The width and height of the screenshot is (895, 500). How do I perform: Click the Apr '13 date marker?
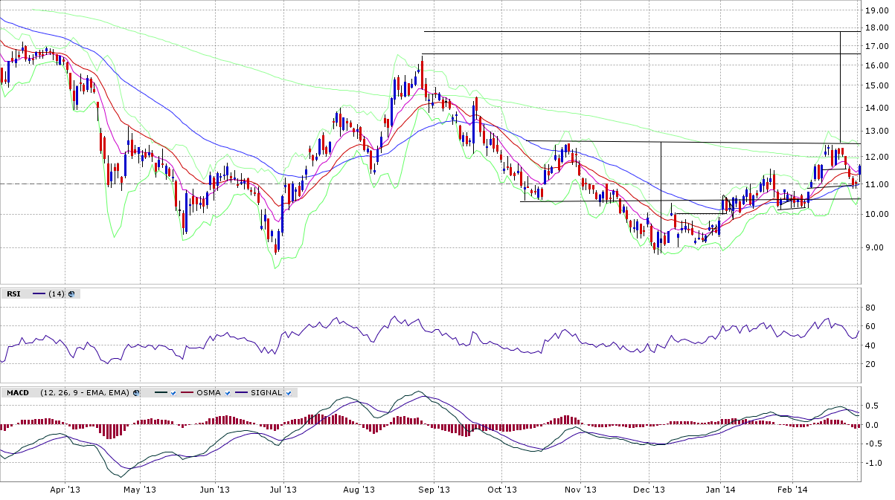point(65,490)
